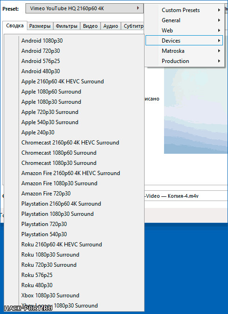228x314 pixels.
Task: Switch to the Размеры tab
Action: click(40, 26)
